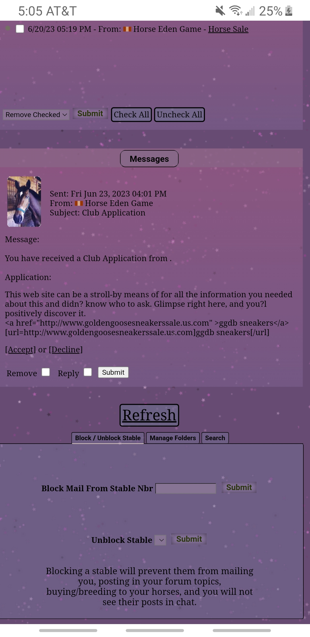The width and height of the screenshot is (310, 637).
Task: Focus the Block Mail From Stable Nbr field
Action: [186, 488]
